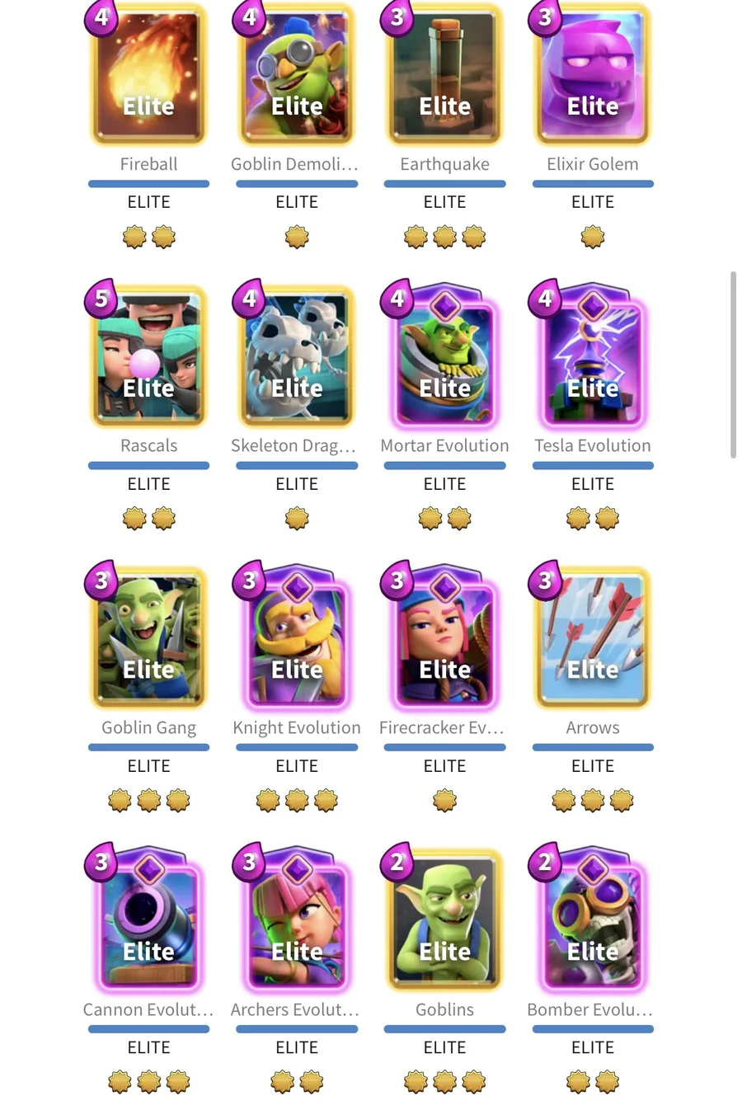742x1110 pixels.
Task: Open the Earthquake spell card
Action: click(444, 73)
